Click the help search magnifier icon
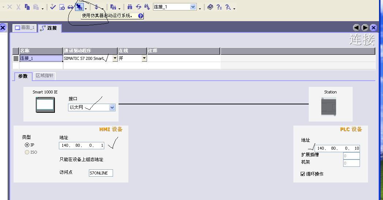The width and height of the screenshot is (383, 200). point(228,7)
